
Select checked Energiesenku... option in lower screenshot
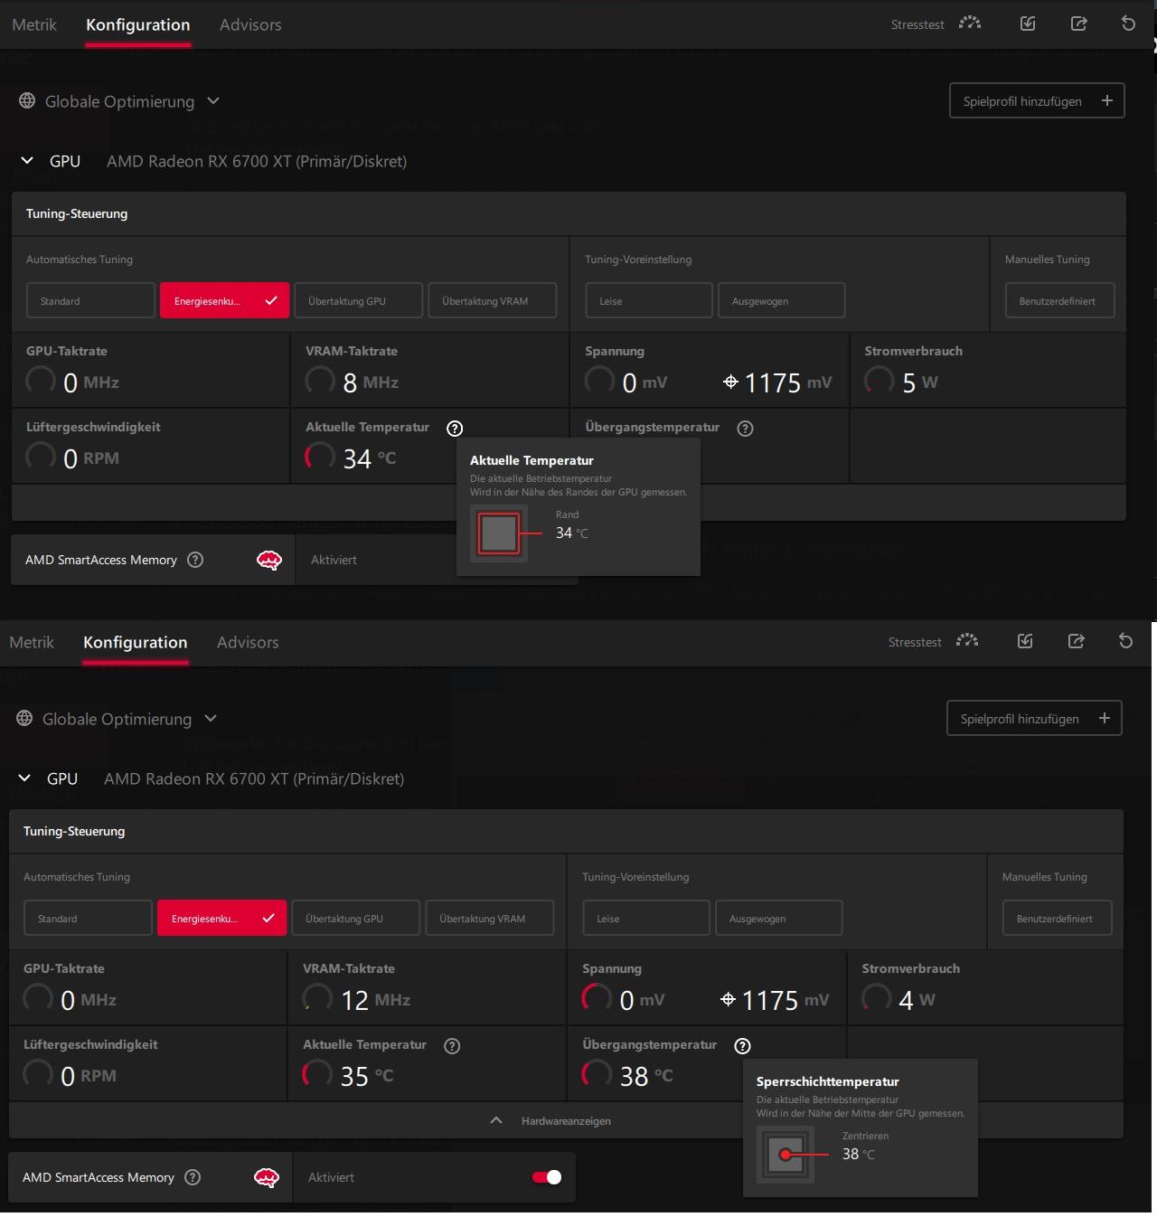[x=221, y=919]
